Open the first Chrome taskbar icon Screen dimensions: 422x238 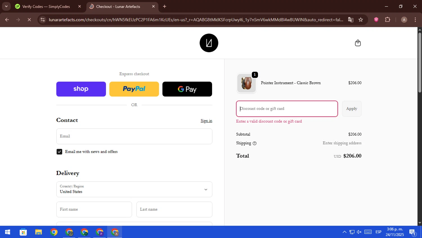tap(54, 232)
